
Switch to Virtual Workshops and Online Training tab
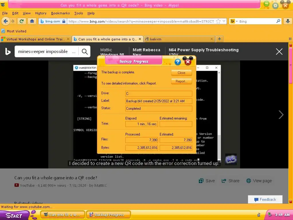pos(35,39)
